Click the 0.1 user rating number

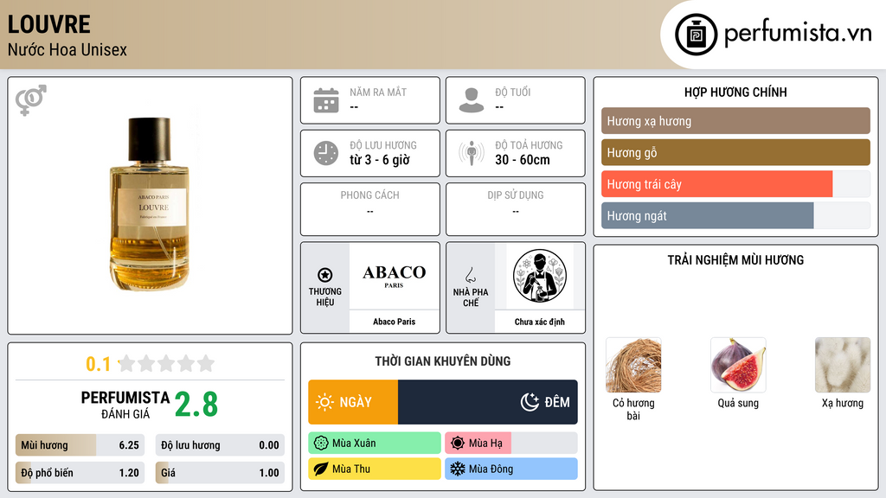point(98,364)
